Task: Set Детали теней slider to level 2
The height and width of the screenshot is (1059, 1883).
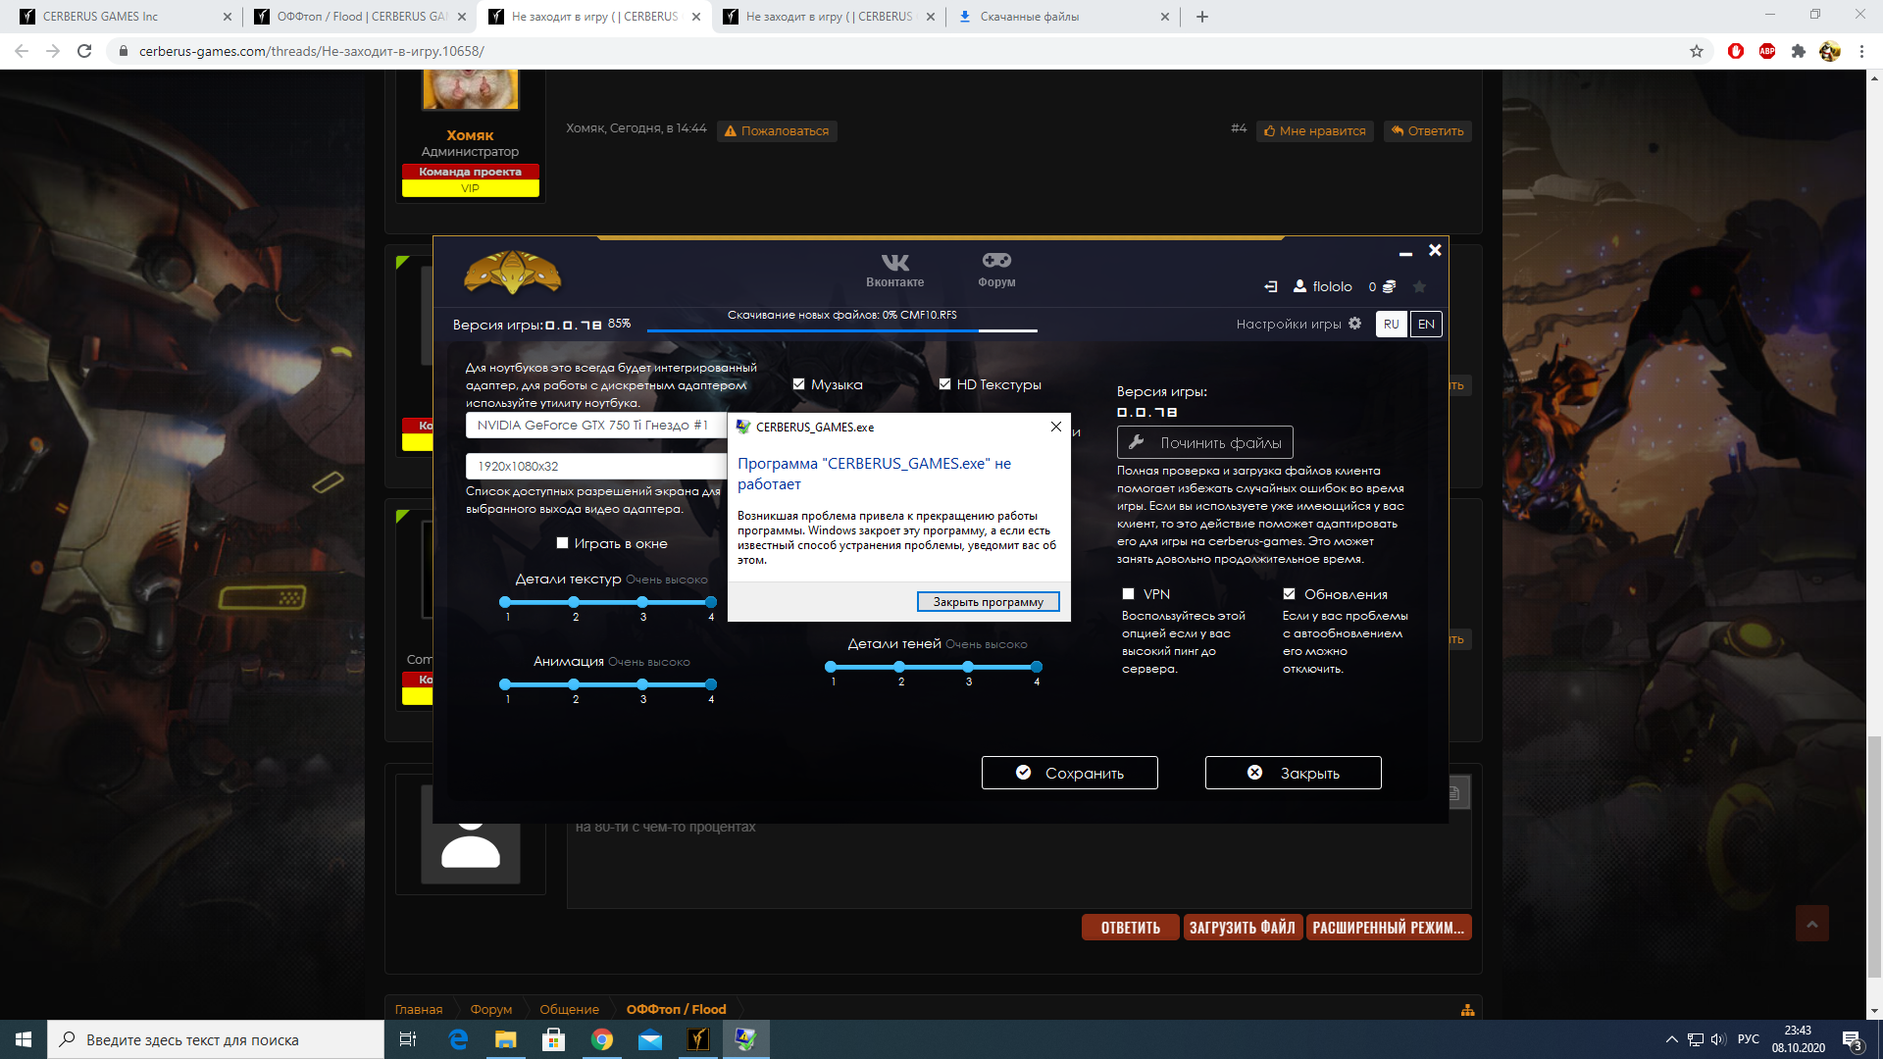Action: tap(899, 667)
